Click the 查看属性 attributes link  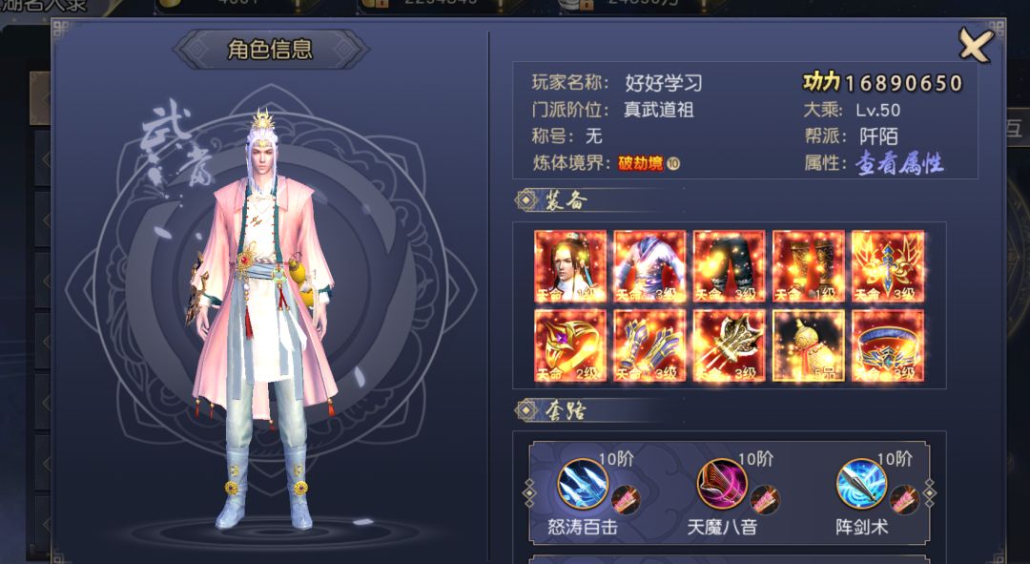coord(899,163)
